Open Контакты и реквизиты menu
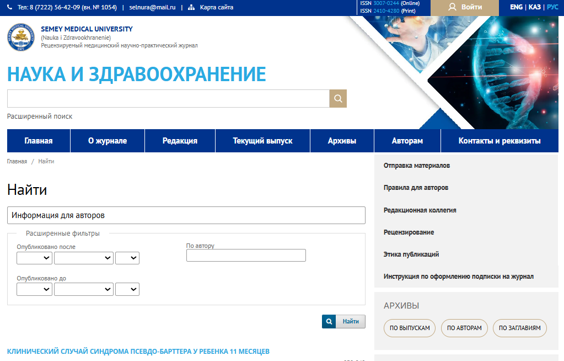The height and width of the screenshot is (361, 564). [x=499, y=141]
